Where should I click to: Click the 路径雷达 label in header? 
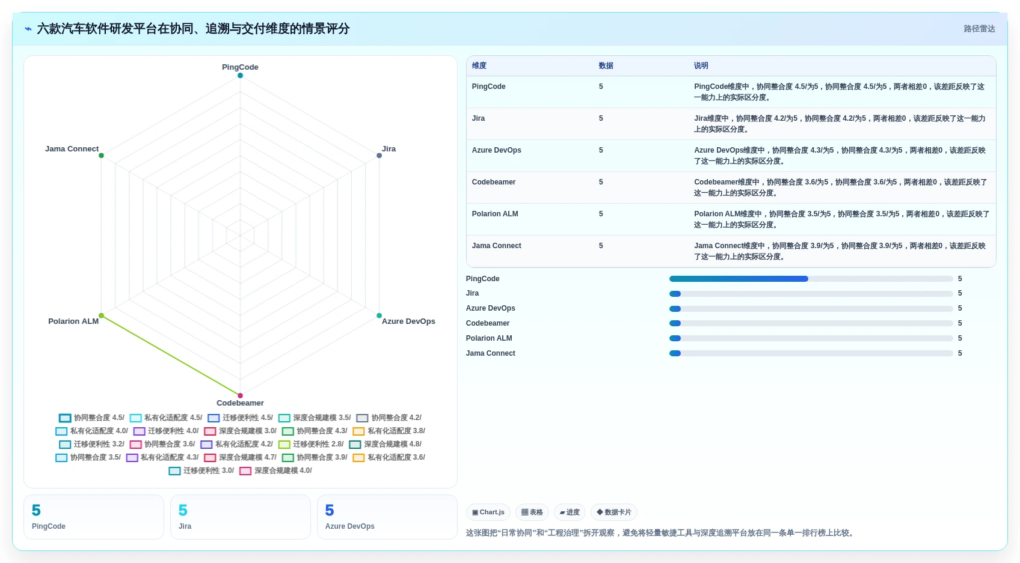pyautogui.click(x=979, y=29)
